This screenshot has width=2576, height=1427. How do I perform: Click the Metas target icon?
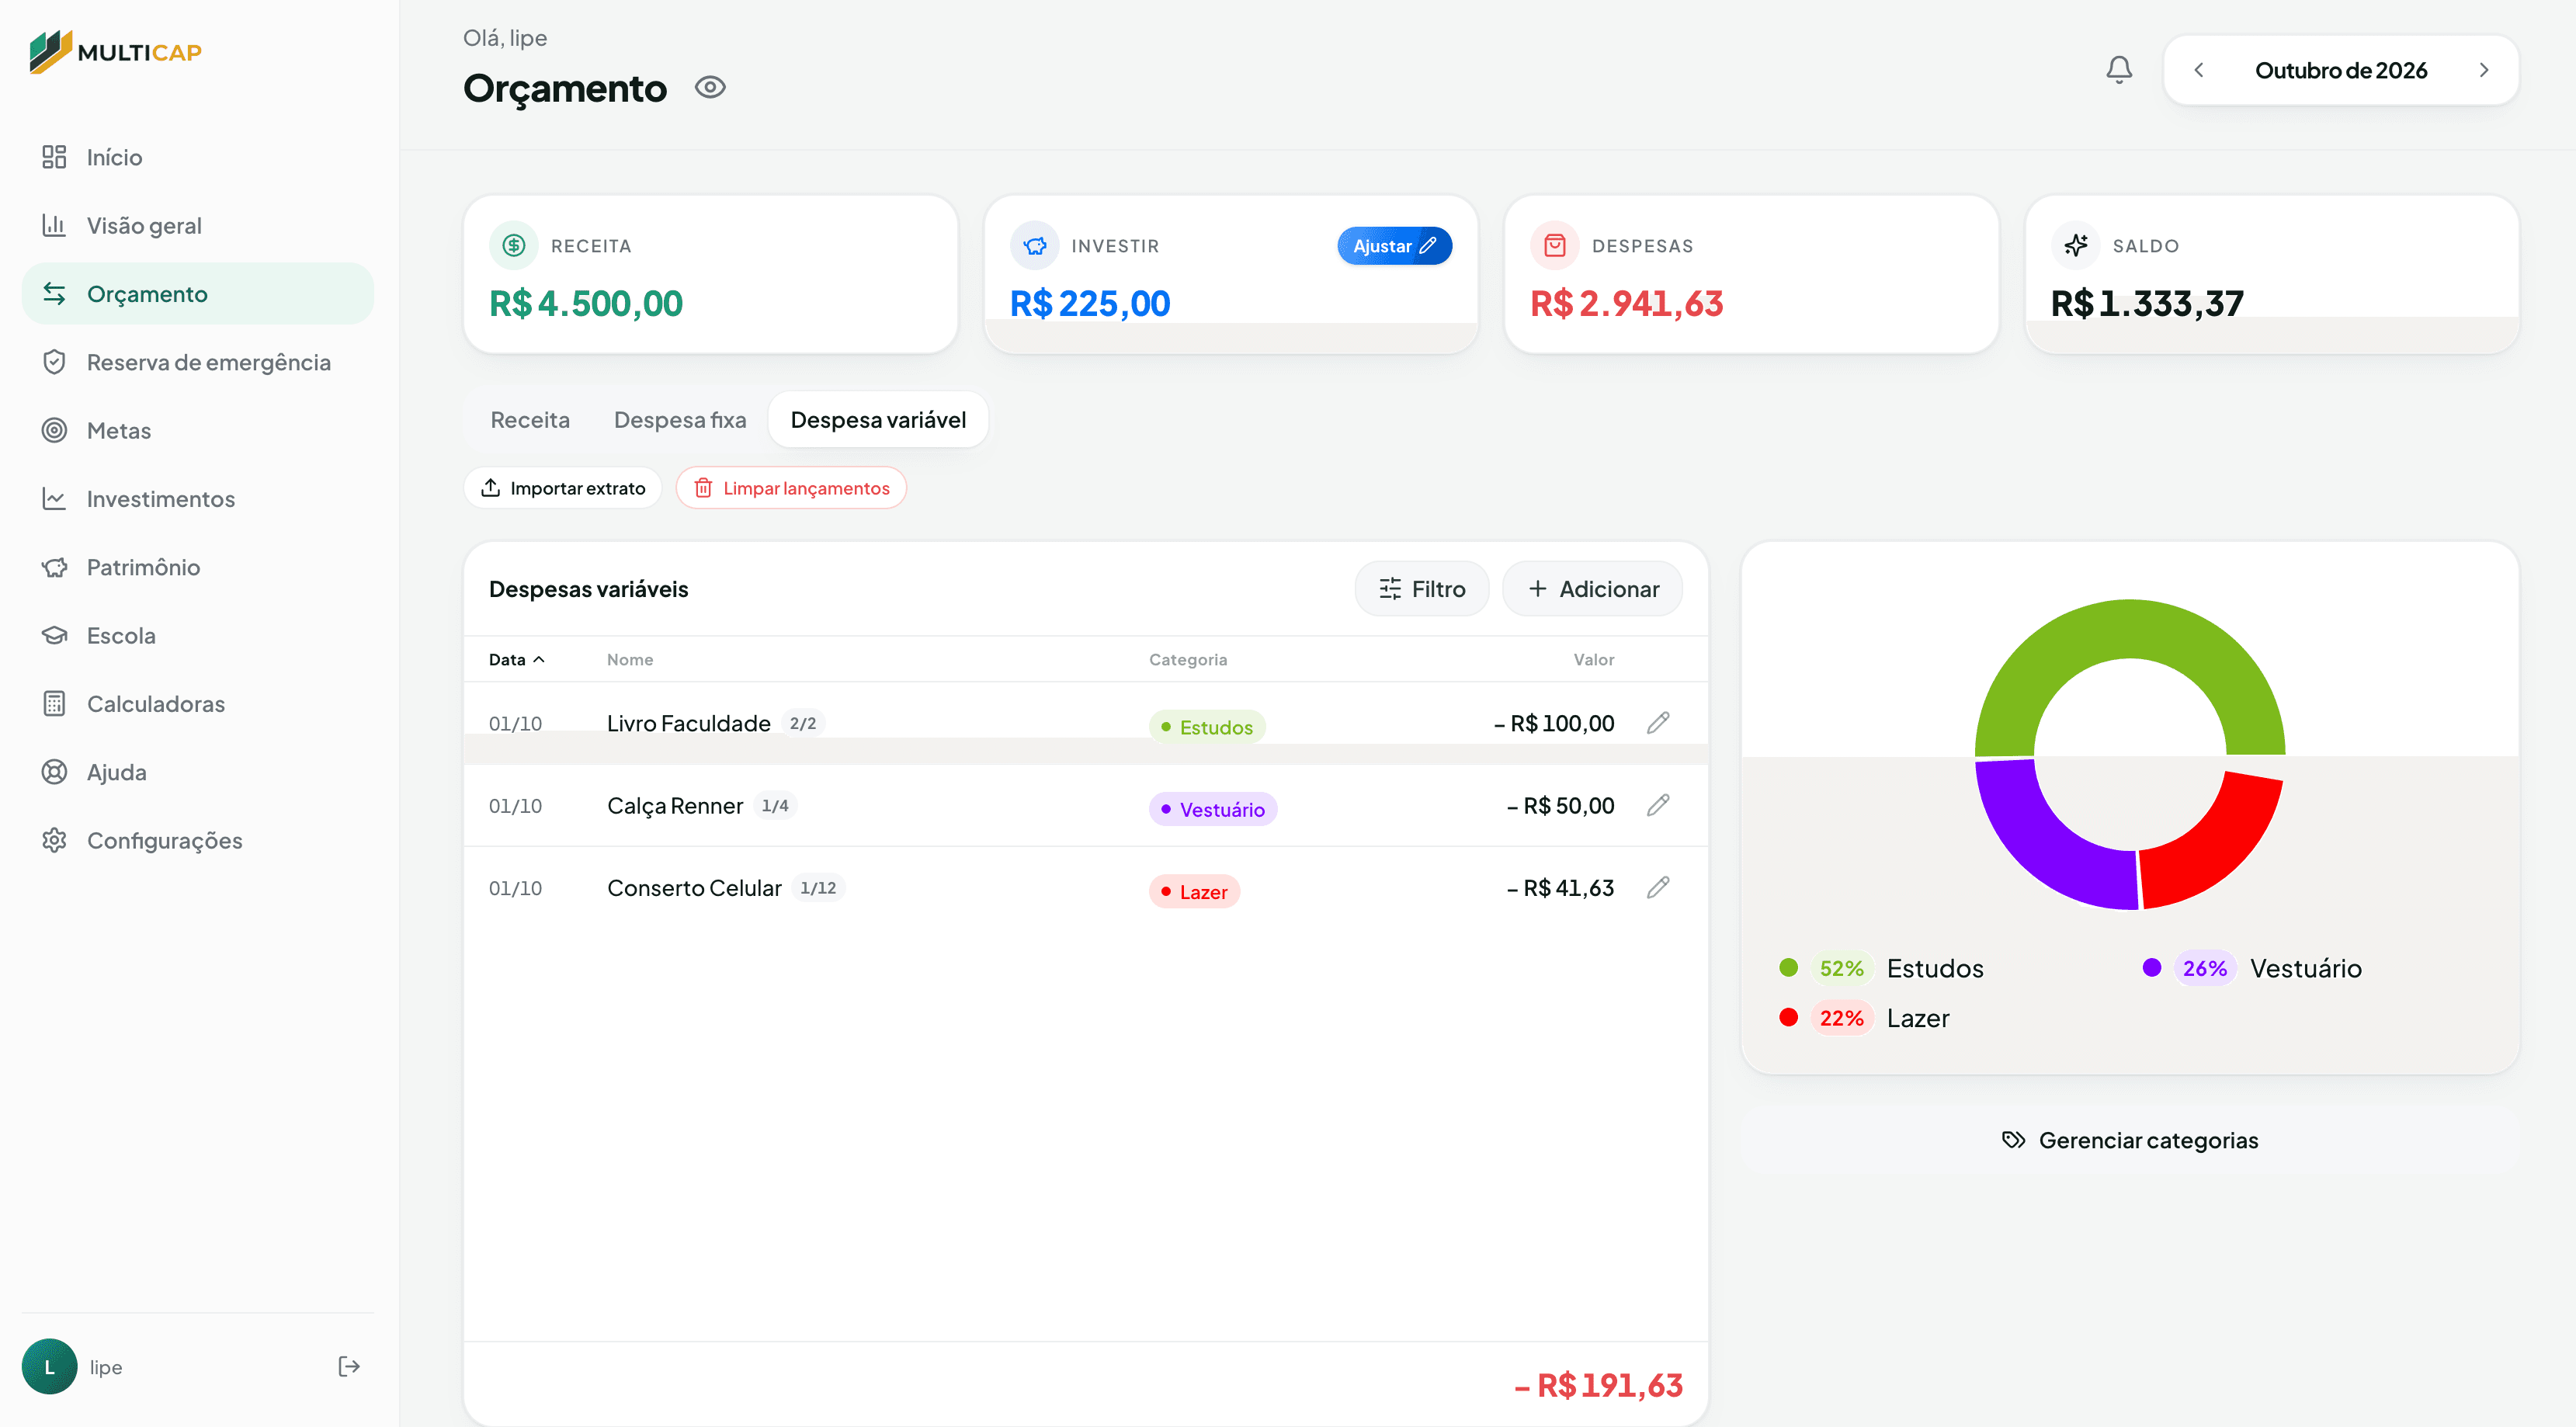coord(54,431)
